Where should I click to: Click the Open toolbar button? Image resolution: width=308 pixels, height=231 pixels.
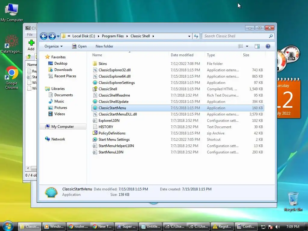(79, 46)
